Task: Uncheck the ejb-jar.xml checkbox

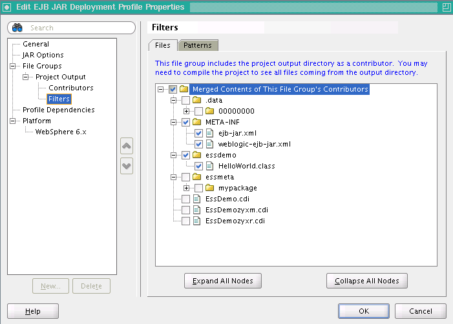Action: click(199, 133)
